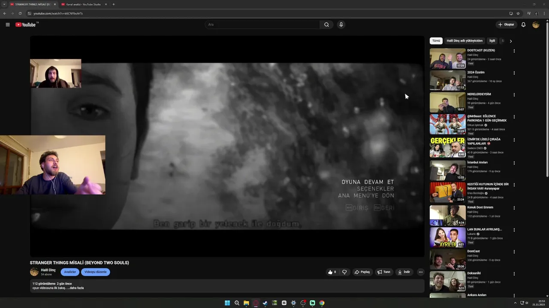Open options for LAN BUNLAR AYRILMIŞ video
549x308 pixels.
point(514,230)
